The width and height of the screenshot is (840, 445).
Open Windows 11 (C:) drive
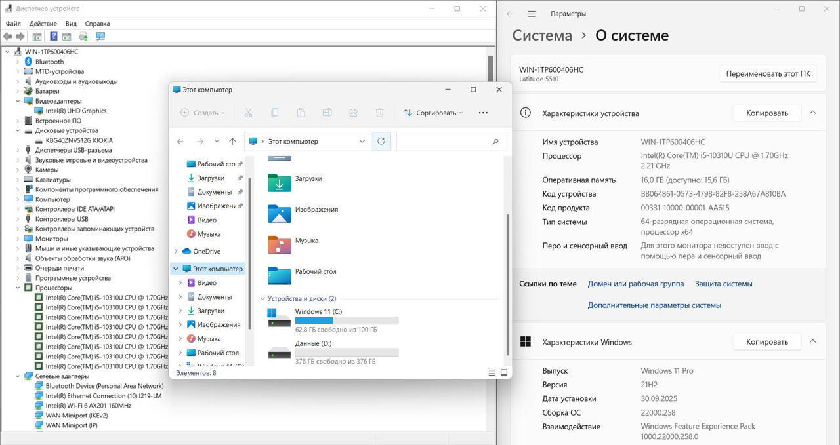[318, 312]
